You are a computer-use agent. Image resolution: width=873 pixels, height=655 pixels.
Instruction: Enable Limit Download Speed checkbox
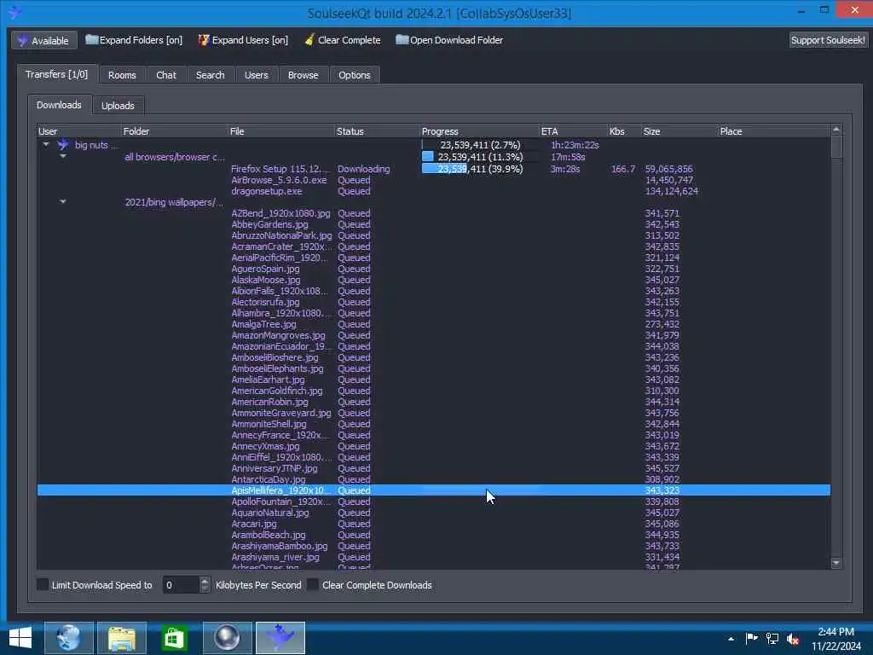point(43,584)
